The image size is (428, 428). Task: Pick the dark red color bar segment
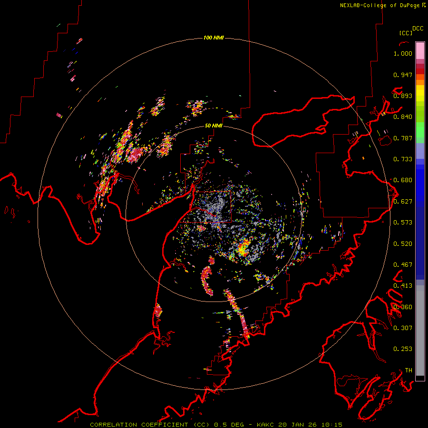[x=420, y=71]
